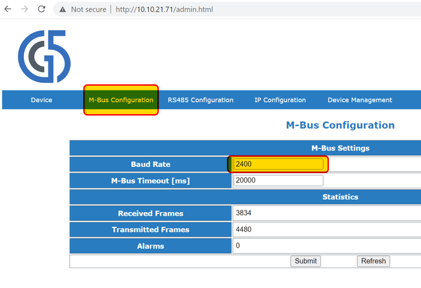
Task: Click the Baud Rate input field
Action: (x=278, y=164)
